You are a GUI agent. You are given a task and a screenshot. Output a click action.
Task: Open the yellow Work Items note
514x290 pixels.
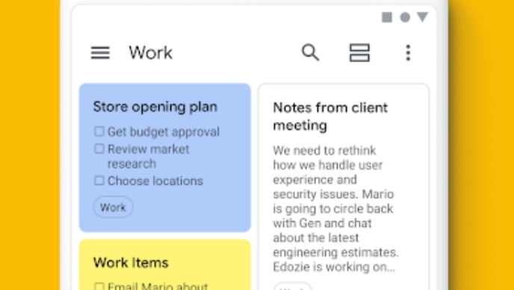(165, 265)
